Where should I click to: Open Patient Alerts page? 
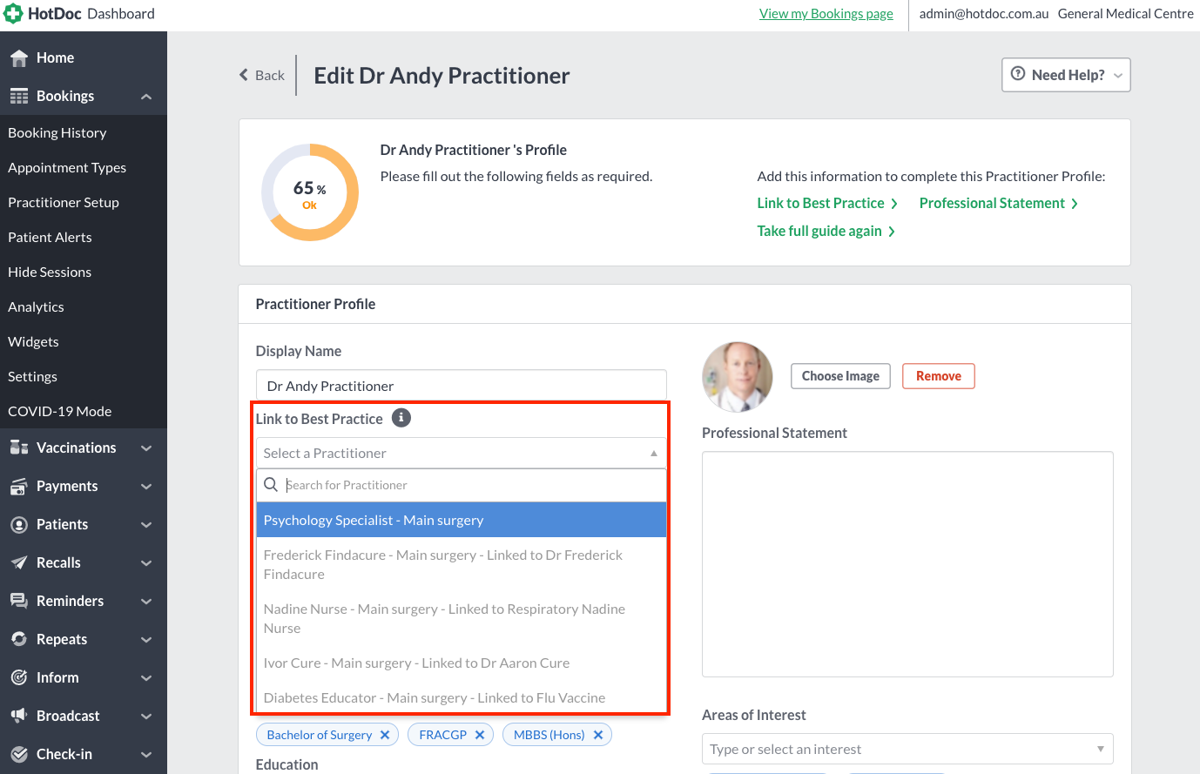[x=50, y=237]
